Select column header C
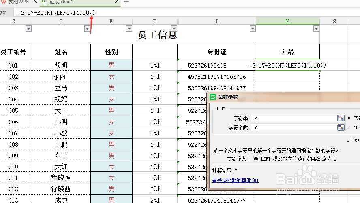Image resolution: width=360 pixels, height=203 pixels. [13, 21]
